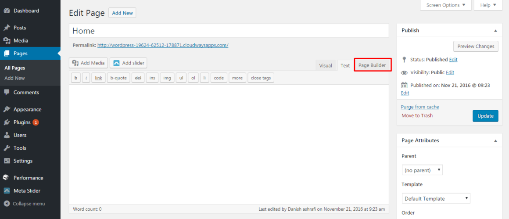Switch to the Page Builder tab
509x219 pixels.
point(372,65)
